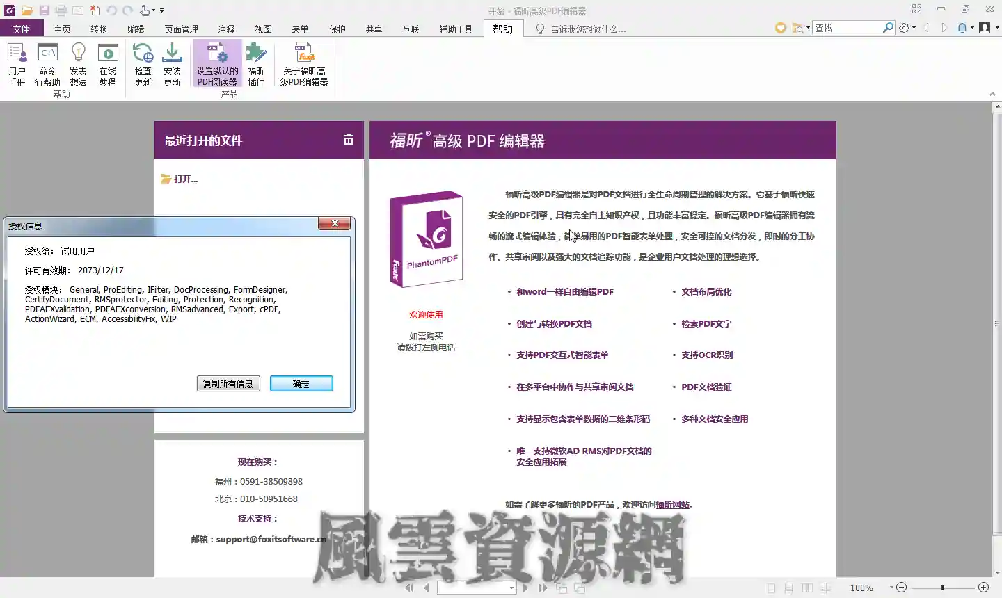
Task: Click the magnifier in the Find box
Action: coord(888,28)
